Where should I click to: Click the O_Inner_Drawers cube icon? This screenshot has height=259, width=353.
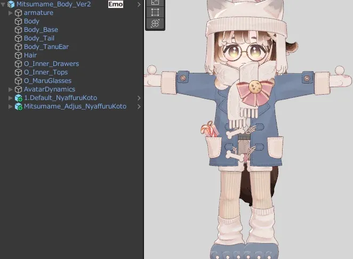point(18,64)
